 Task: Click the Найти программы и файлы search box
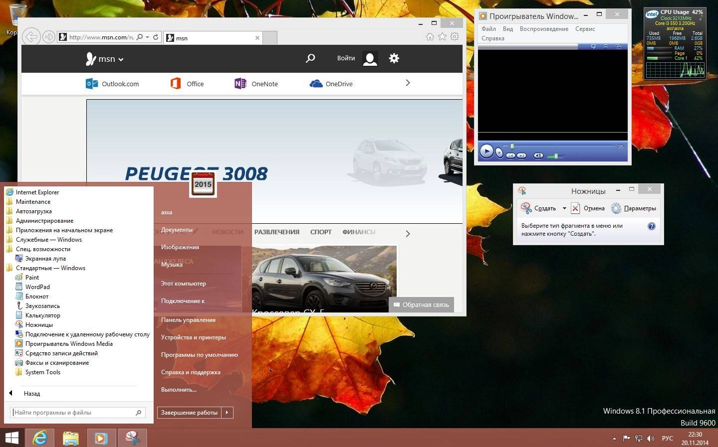(x=78, y=413)
